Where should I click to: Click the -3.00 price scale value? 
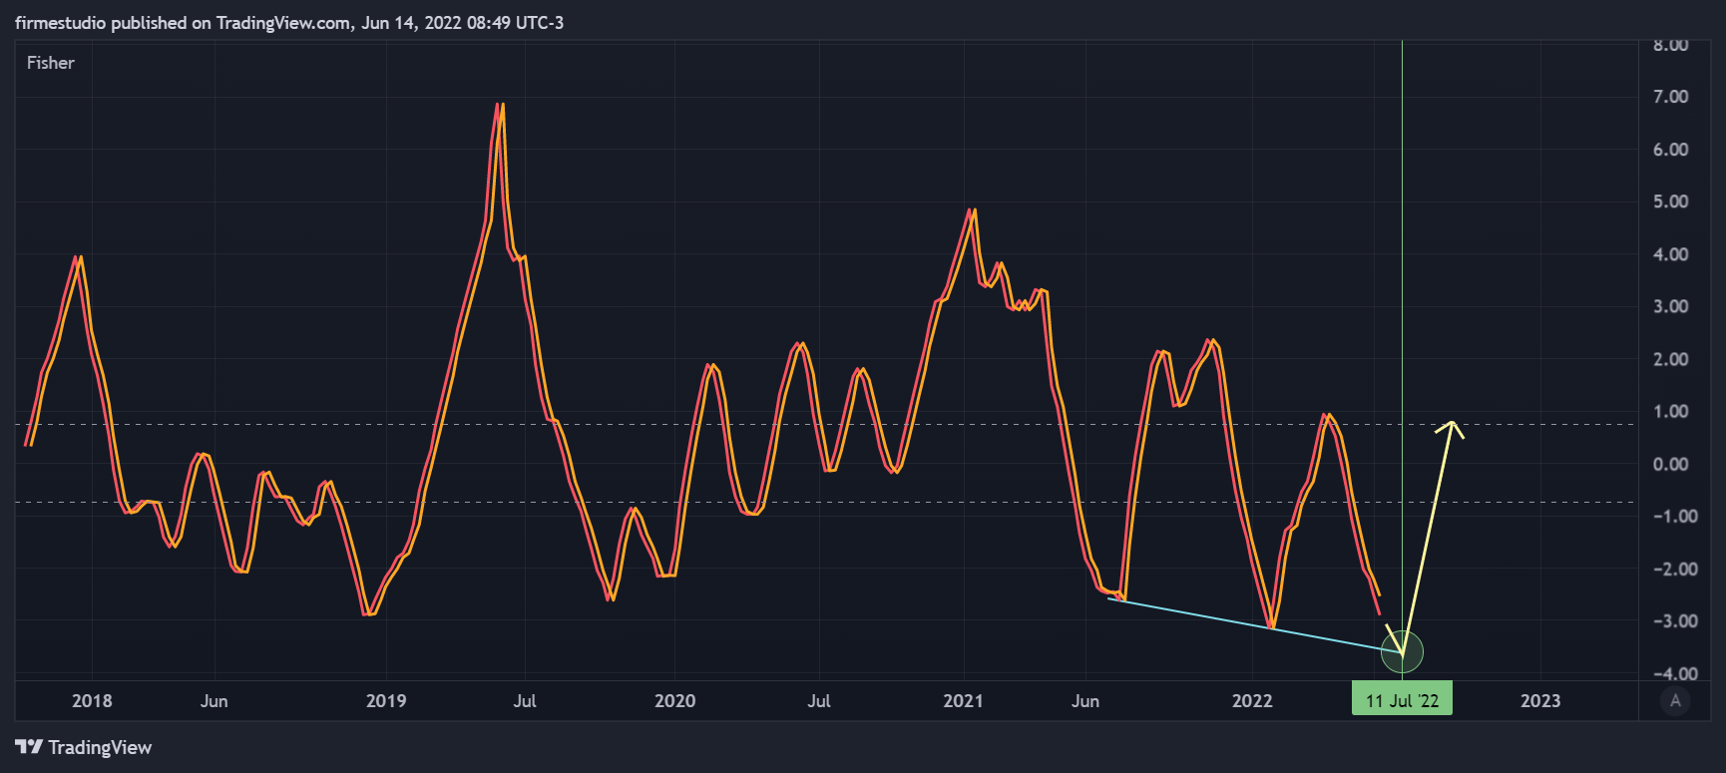pos(1668,620)
